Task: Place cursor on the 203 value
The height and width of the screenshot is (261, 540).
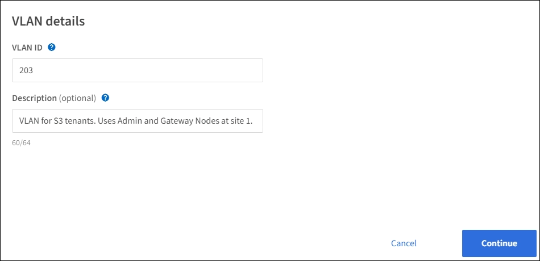Action: [26, 71]
